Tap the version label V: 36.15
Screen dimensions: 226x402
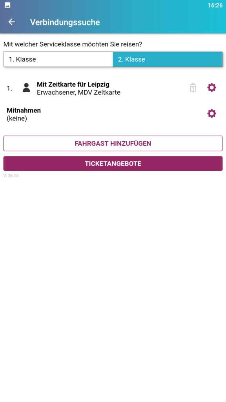pos(11,175)
